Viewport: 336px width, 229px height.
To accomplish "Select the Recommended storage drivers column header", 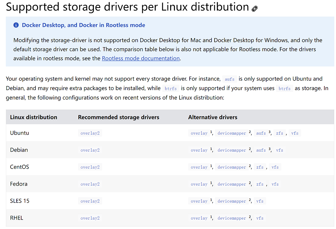I will [x=118, y=117].
